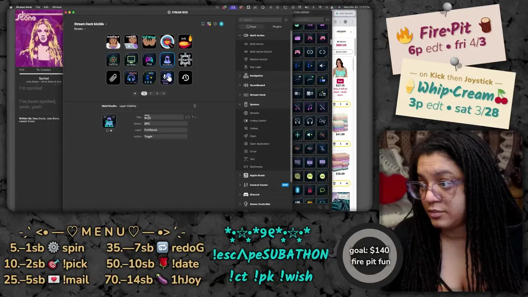Screen dimensions: 528x297
Task: Open the Stream profile dropdown
Action: tap(80, 29)
